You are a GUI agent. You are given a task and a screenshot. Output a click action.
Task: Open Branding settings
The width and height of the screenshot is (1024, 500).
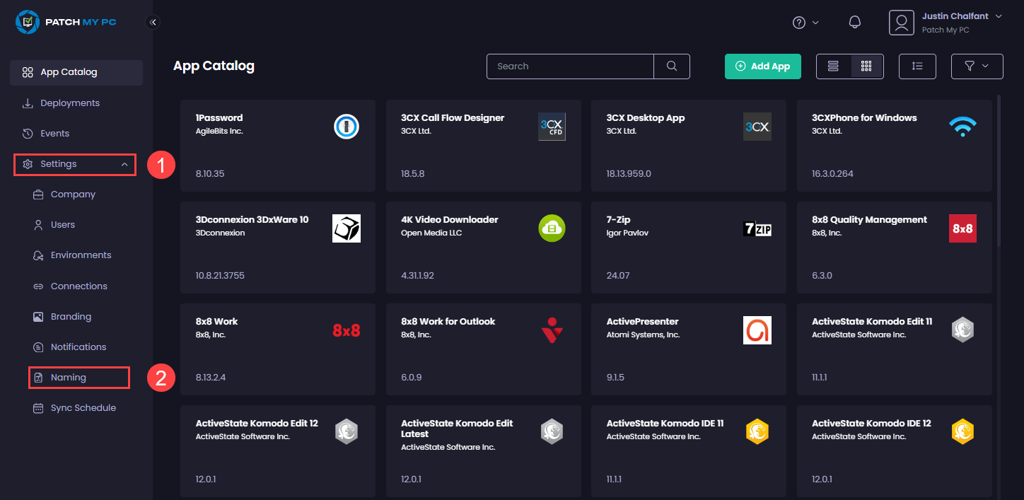[71, 317]
